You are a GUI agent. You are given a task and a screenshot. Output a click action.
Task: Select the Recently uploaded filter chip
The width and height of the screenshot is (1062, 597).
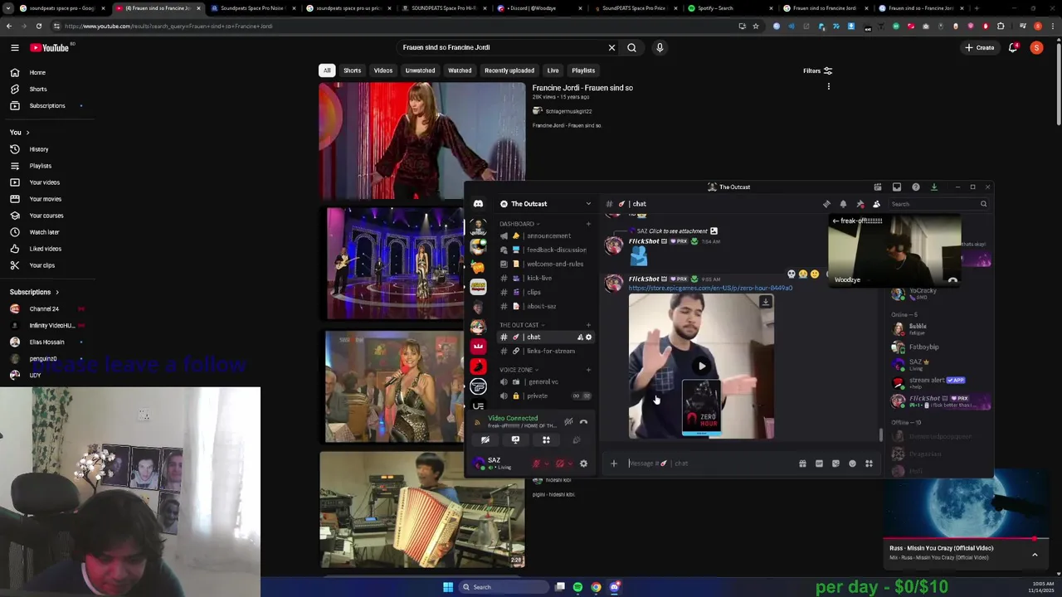point(509,70)
